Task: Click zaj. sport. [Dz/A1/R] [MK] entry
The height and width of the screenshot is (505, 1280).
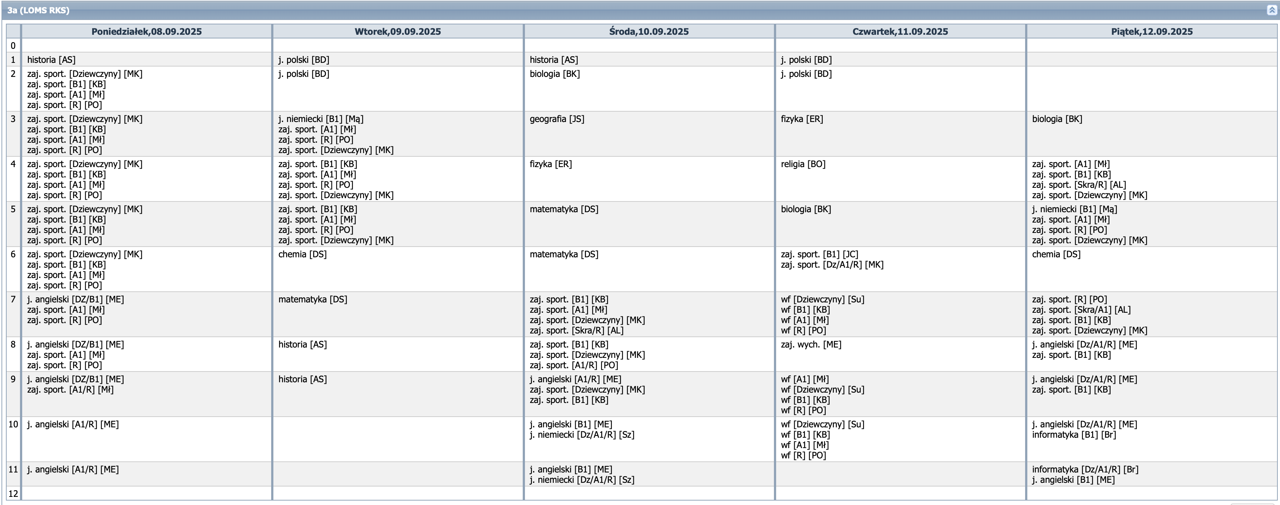Action: click(x=832, y=265)
